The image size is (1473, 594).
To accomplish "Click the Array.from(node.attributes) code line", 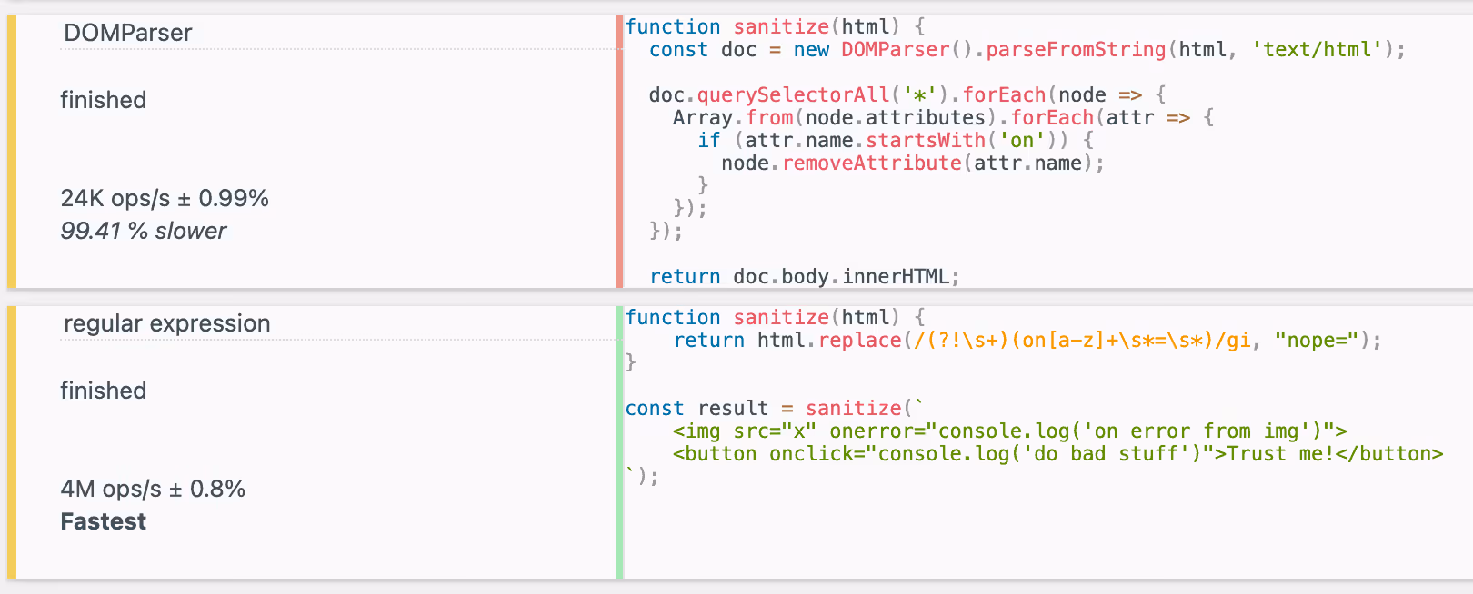I will point(943,118).
